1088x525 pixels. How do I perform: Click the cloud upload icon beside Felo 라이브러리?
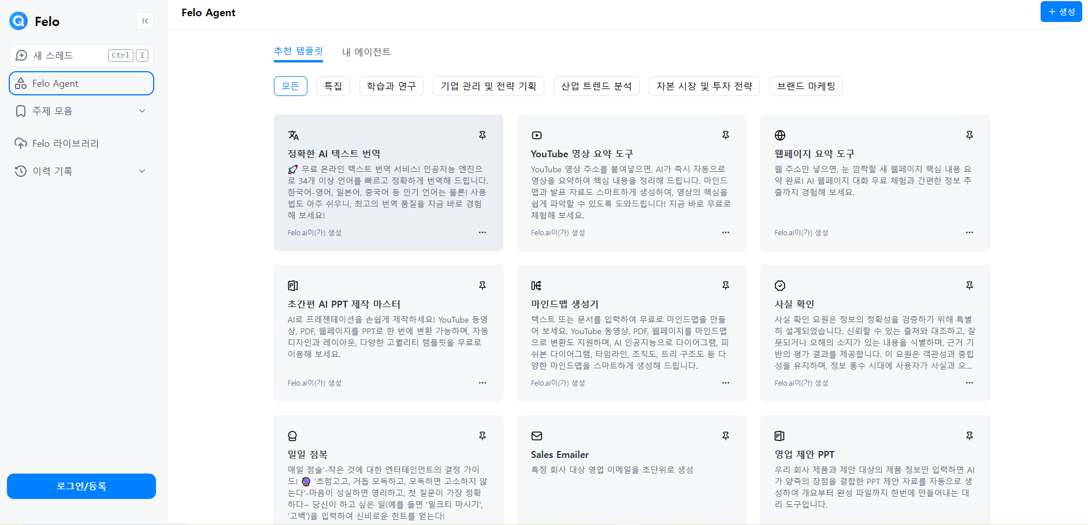(x=21, y=143)
